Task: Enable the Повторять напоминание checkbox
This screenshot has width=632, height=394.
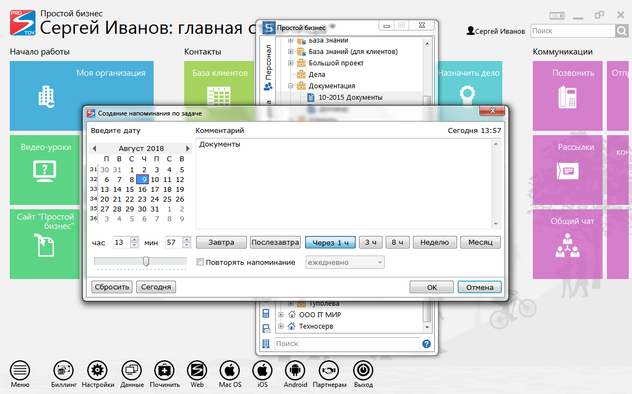Action: [x=200, y=262]
